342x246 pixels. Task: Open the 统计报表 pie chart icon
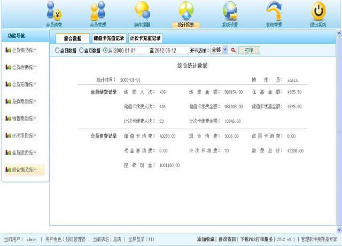(x=186, y=11)
